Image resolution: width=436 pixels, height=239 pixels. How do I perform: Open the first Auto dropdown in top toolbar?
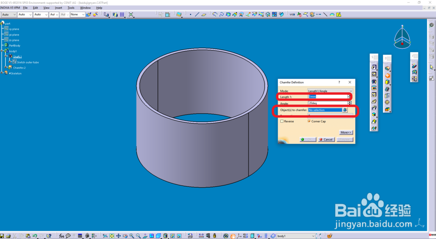click(x=8, y=14)
